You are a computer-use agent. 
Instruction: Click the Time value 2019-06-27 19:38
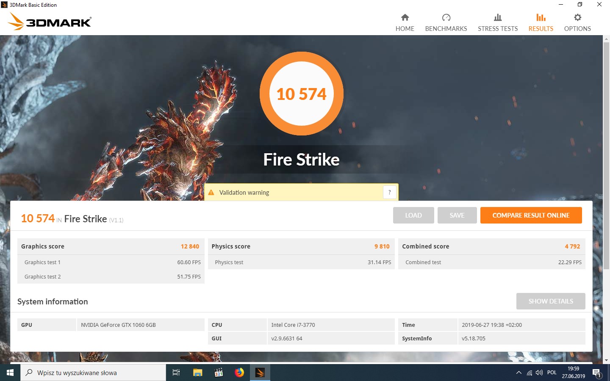click(492, 325)
